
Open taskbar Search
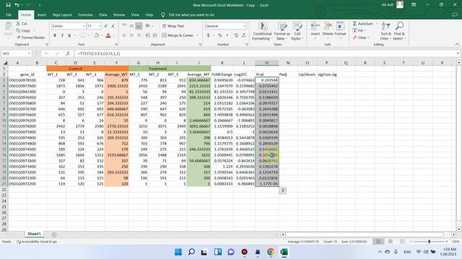tap(191, 252)
